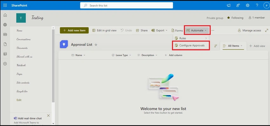Click the network connections icon in header
270x126 pixels.
[238, 5]
